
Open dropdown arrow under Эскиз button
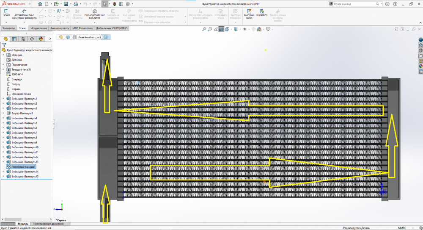(6, 22)
